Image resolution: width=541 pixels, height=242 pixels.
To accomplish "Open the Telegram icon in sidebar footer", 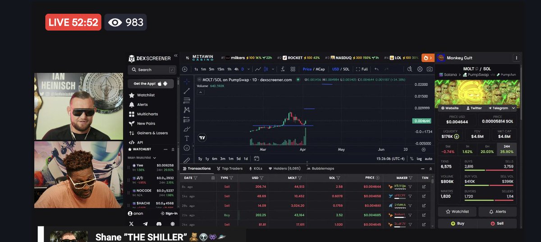I will tap(145, 223).
